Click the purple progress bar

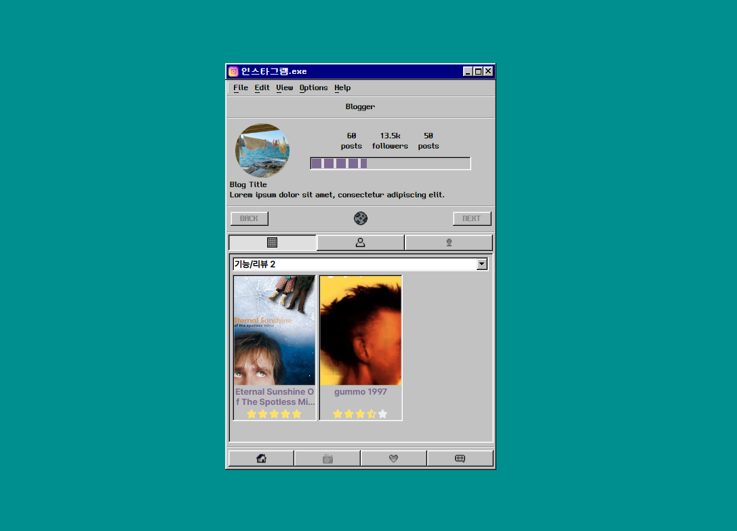(x=390, y=163)
